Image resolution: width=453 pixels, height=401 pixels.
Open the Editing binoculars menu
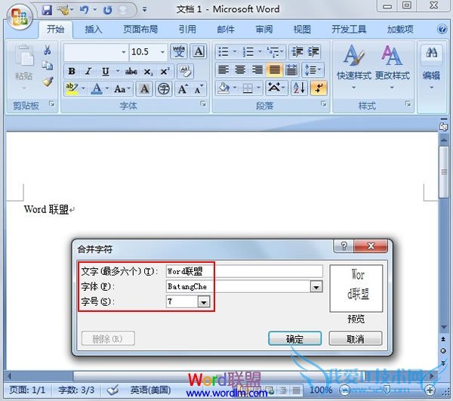coord(431,66)
